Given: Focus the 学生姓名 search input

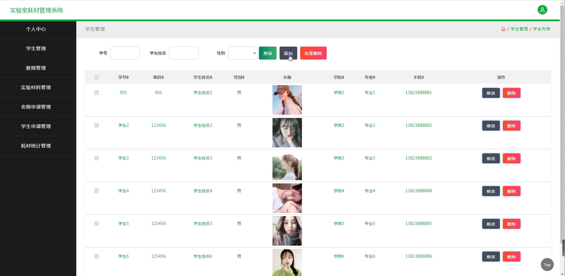Looking at the screenshot, I should coord(184,53).
